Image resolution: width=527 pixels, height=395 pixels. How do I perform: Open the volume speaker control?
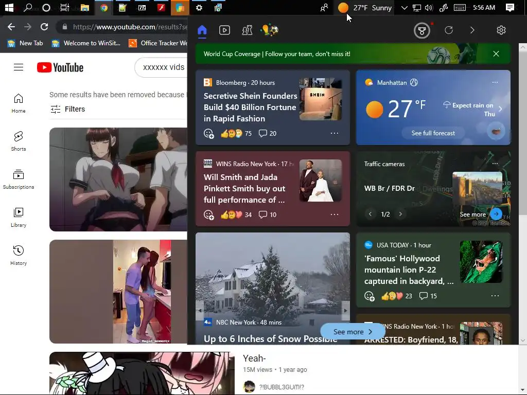(429, 7)
